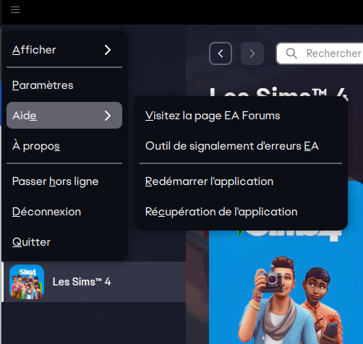
Task: Click the forward navigation arrow button
Action: [x=252, y=53]
